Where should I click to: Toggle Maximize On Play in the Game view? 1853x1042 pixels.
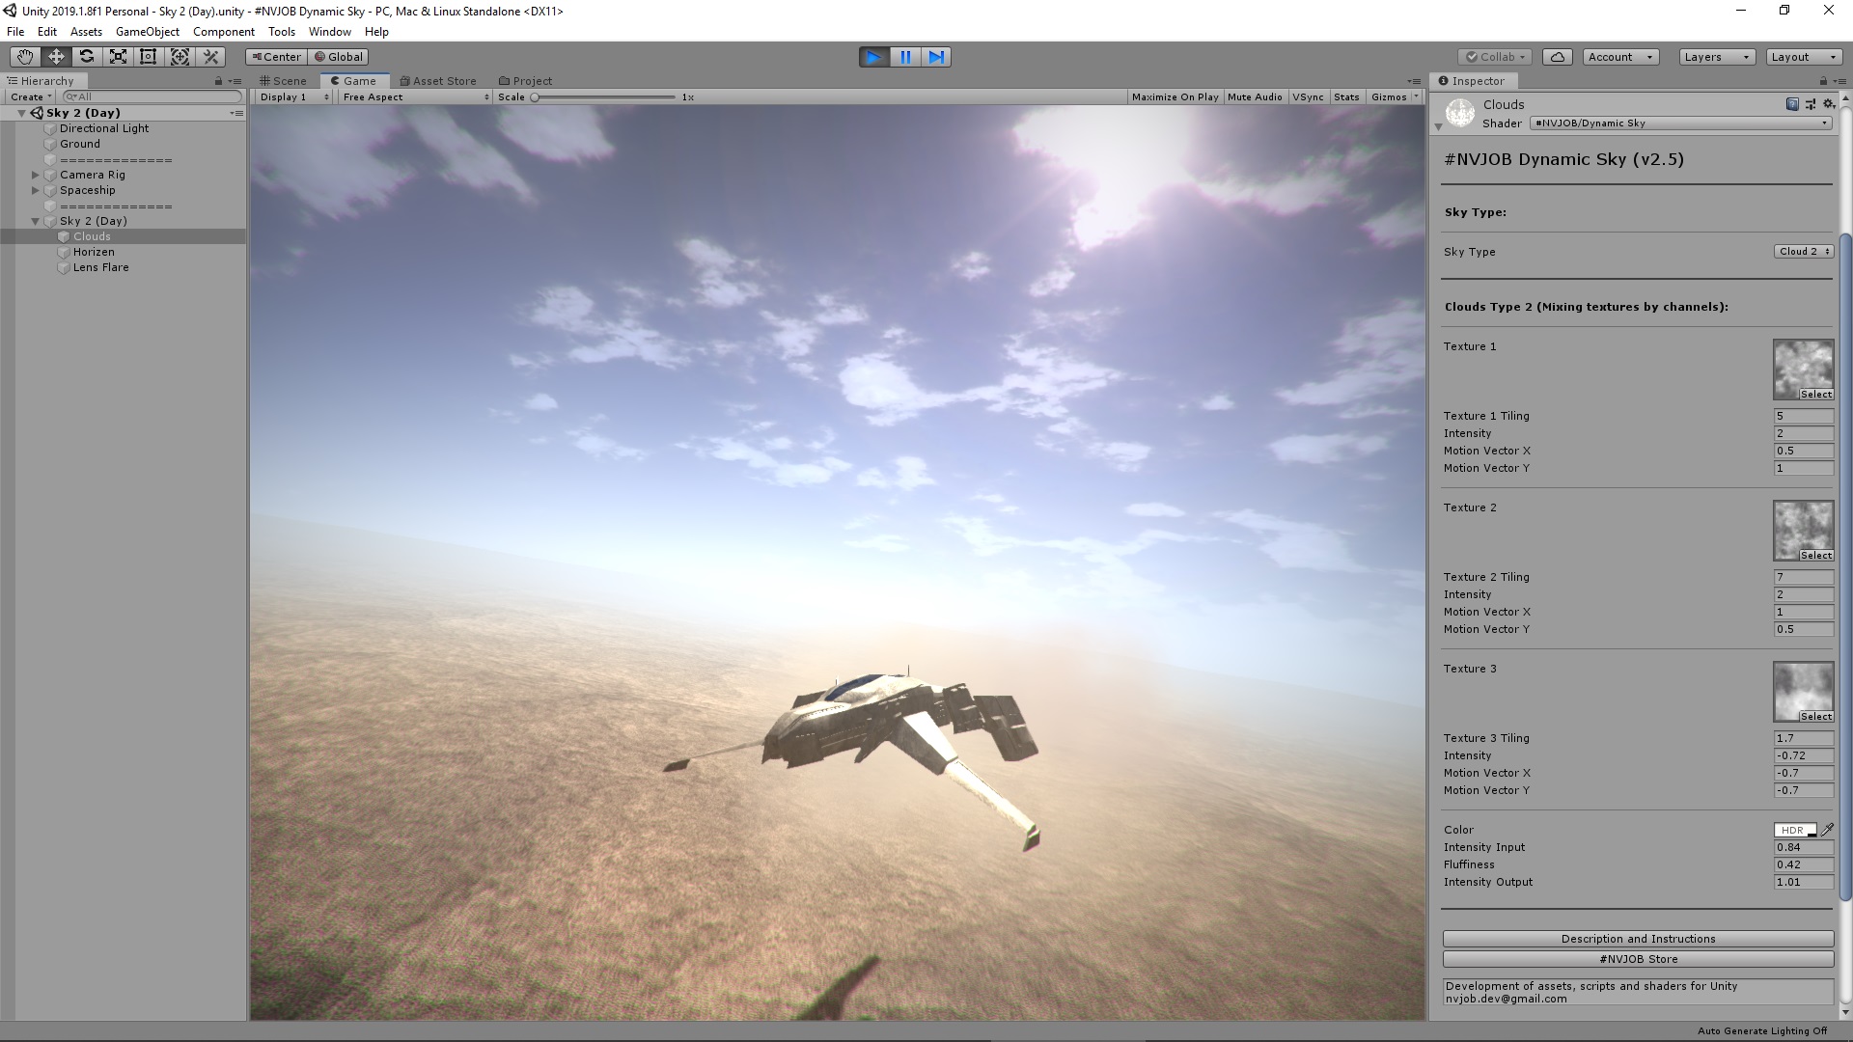click(1174, 96)
